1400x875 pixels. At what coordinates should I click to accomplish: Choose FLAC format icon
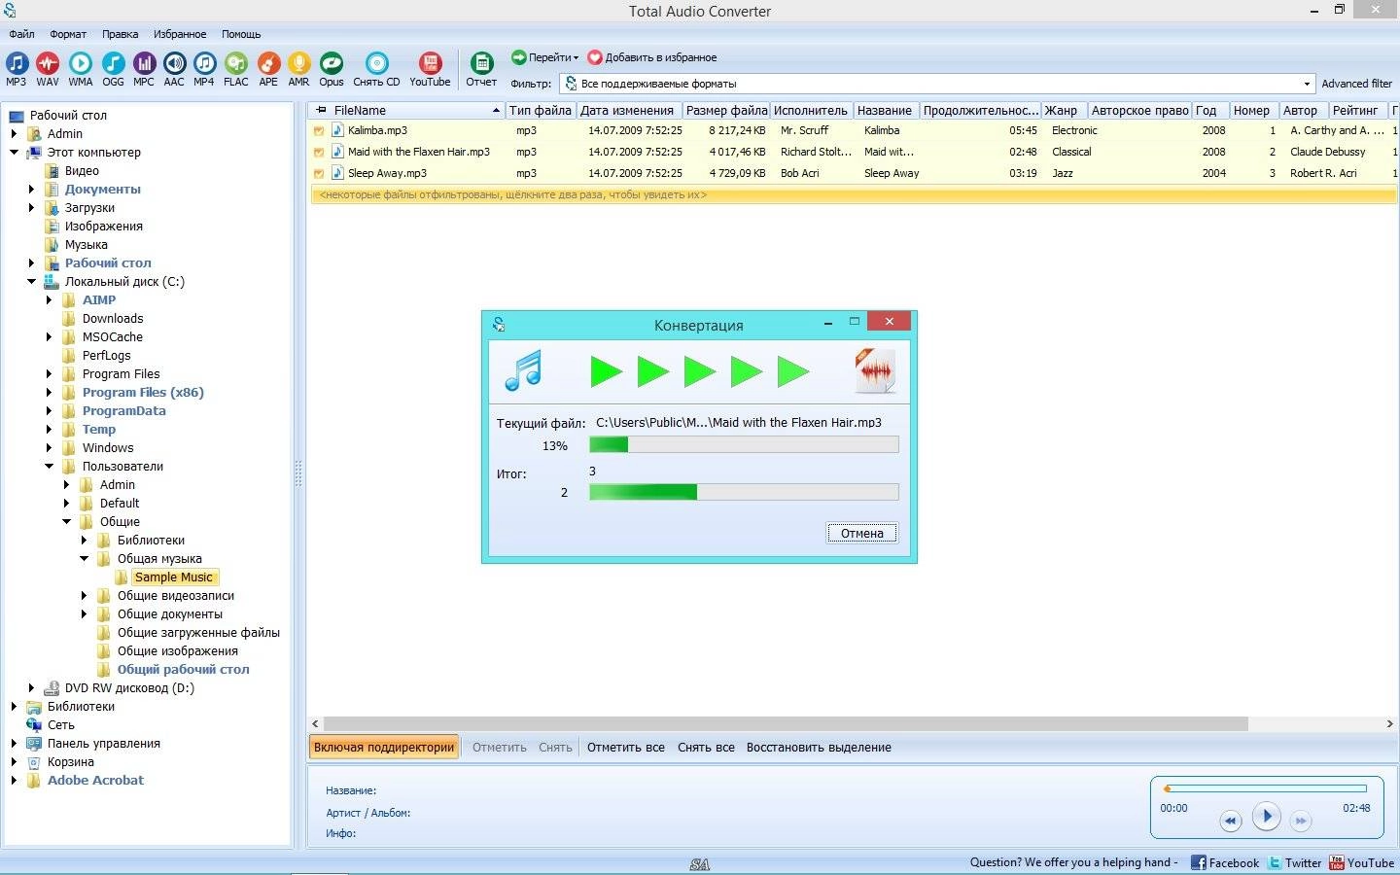236,69
